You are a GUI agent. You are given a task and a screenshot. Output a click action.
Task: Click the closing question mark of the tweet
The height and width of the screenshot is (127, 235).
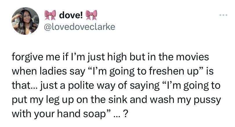click(x=126, y=114)
